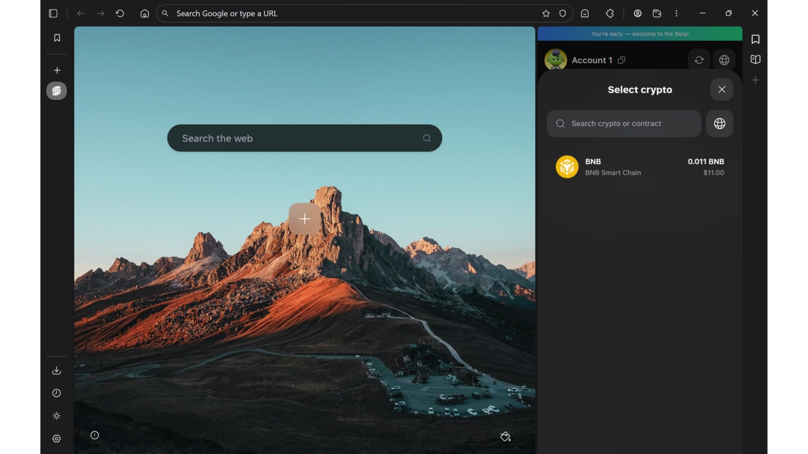
Task: Close the Select crypto panel
Action: (x=721, y=89)
